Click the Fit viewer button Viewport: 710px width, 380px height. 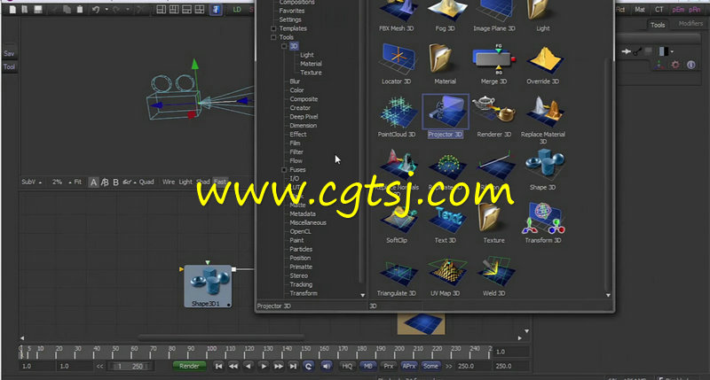pyautogui.click(x=78, y=182)
